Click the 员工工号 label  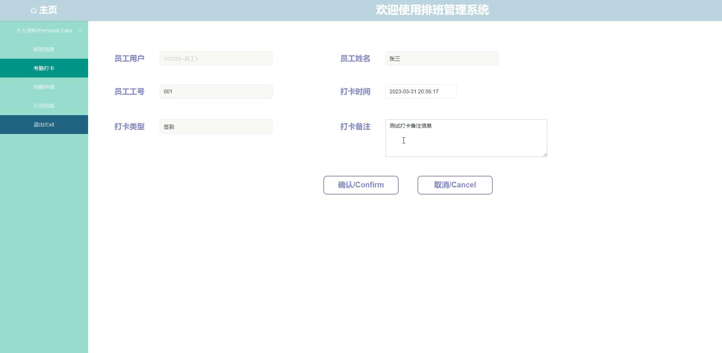(129, 91)
